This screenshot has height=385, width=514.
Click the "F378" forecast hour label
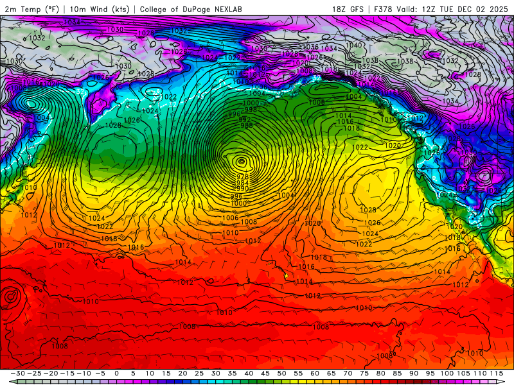click(383, 9)
